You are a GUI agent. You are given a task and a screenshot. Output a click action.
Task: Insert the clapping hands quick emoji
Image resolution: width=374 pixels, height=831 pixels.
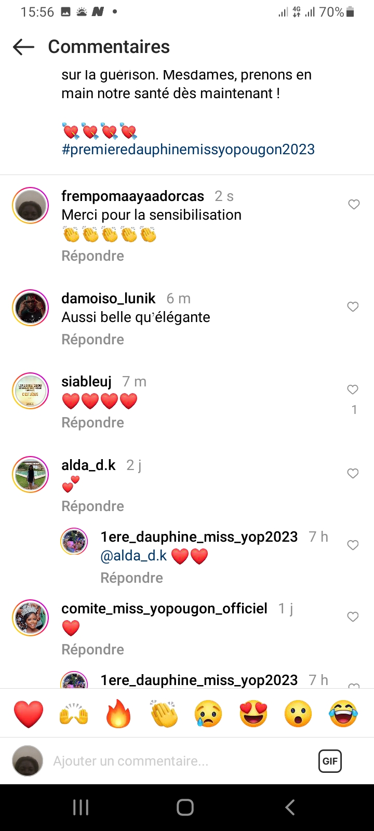coord(164,714)
